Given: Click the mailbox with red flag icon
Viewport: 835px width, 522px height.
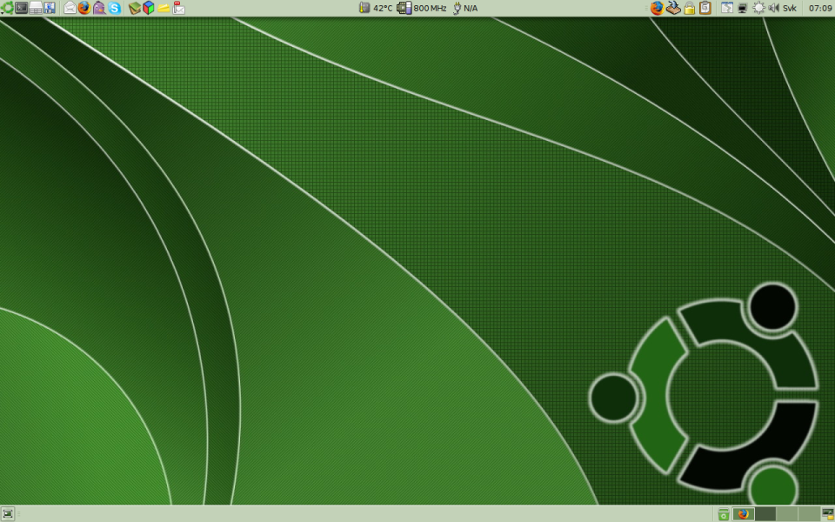Looking at the screenshot, I should pos(179,8).
